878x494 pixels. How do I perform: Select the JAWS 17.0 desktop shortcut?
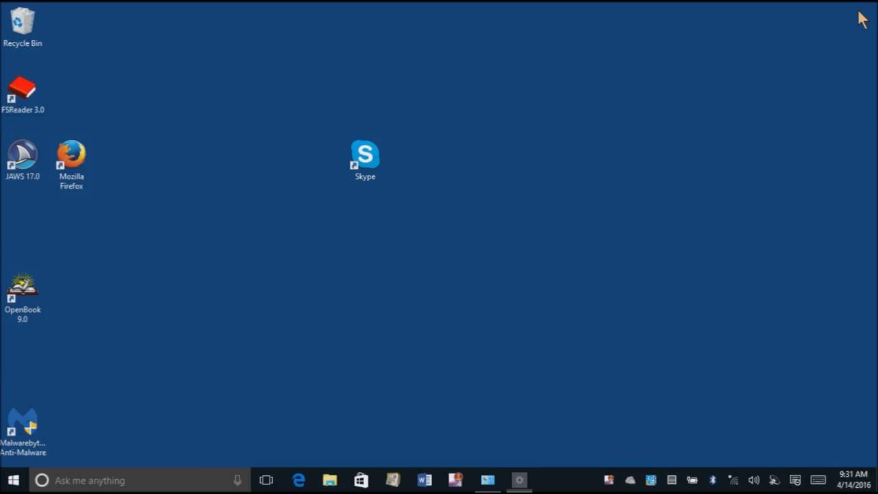pyautogui.click(x=22, y=161)
